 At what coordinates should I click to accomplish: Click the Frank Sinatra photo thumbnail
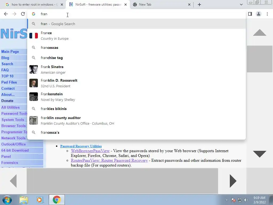point(34,69)
